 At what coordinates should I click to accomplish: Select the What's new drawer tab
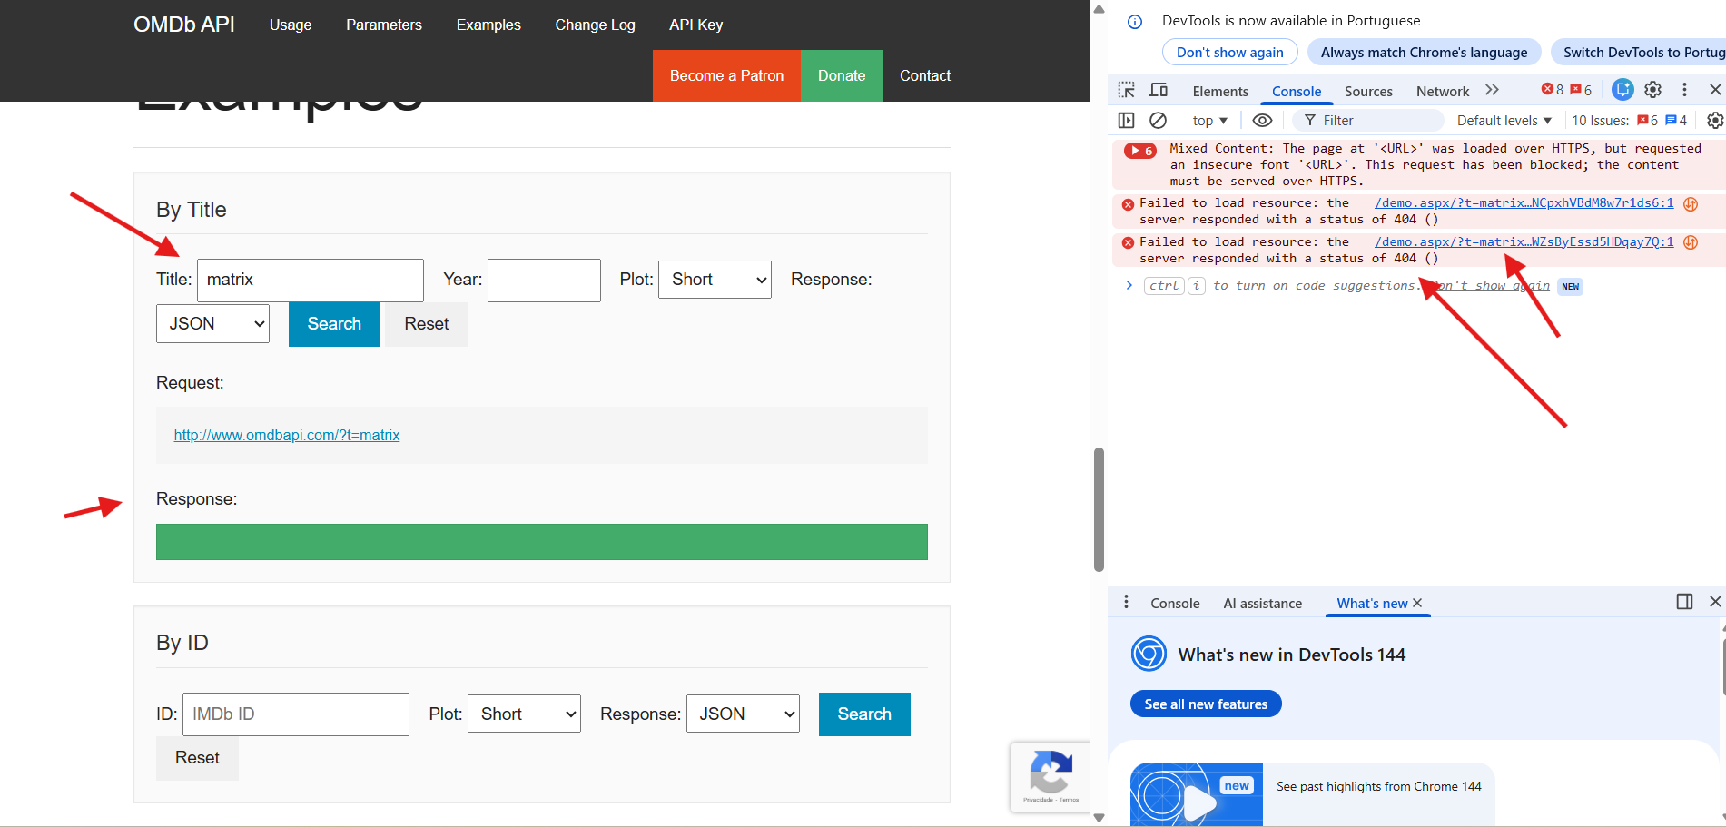pyautogui.click(x=1372, y=603)
